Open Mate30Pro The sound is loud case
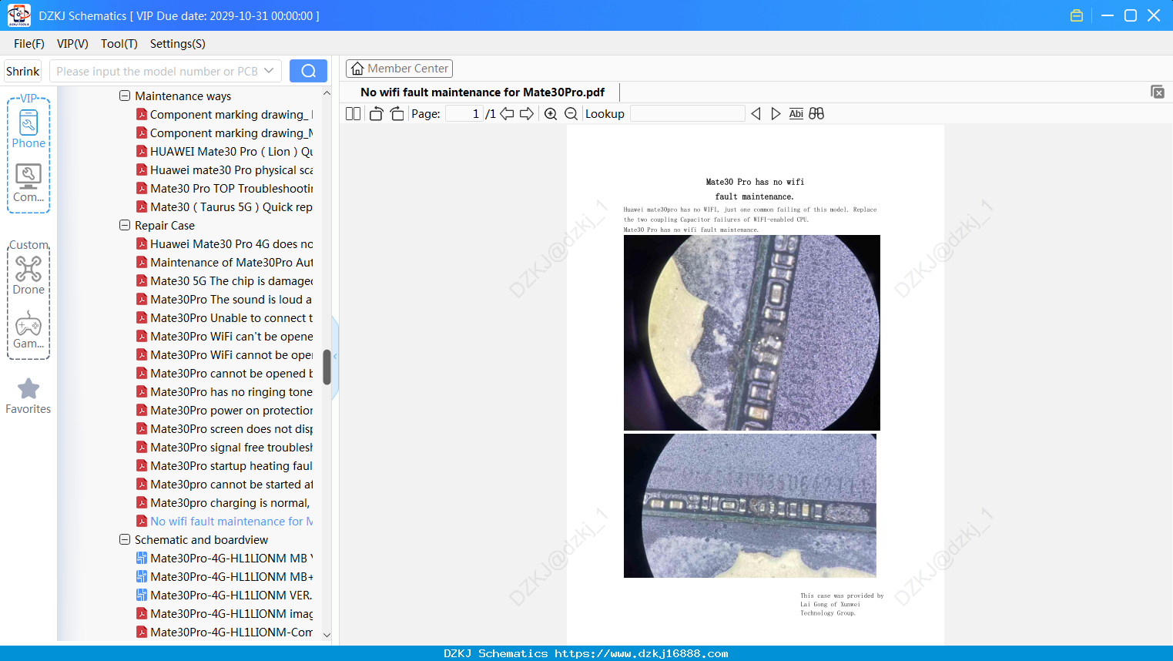The width and height of the screenshot is (1173, 661). coord(224,300)
